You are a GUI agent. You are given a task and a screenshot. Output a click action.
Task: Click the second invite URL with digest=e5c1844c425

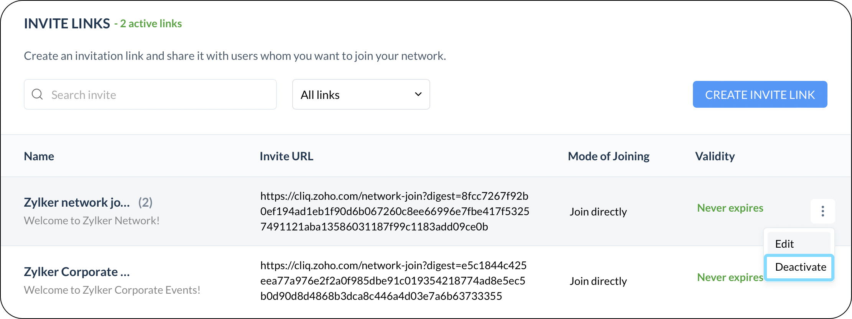tap(393, 281)
